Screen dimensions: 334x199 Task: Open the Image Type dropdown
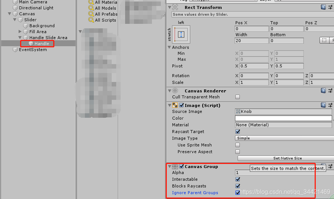coord(284,138)
